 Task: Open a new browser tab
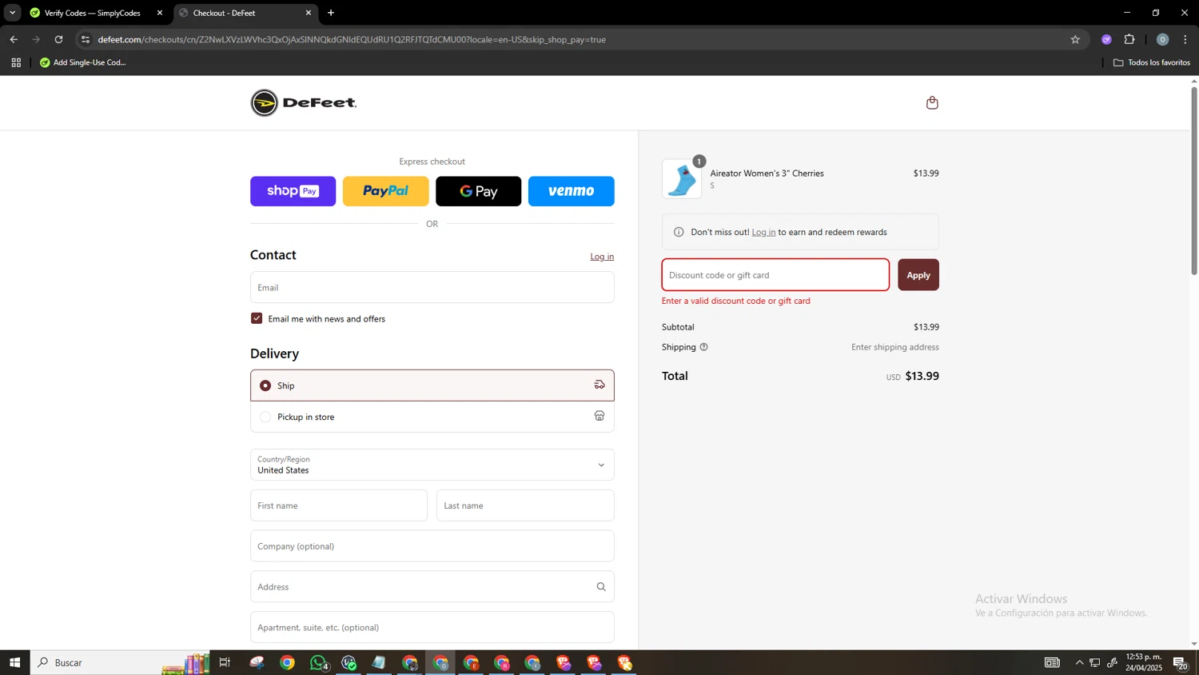coord(331,13)
